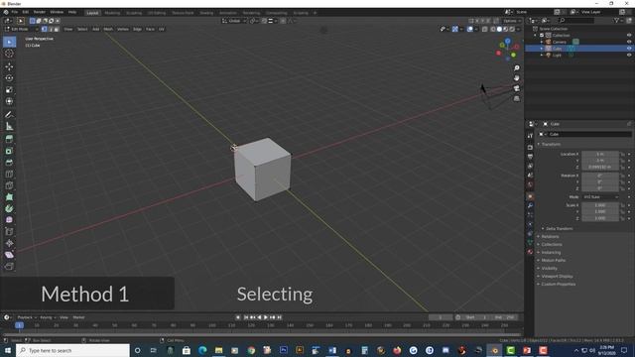Select the Smooth tool

[9, 220]
